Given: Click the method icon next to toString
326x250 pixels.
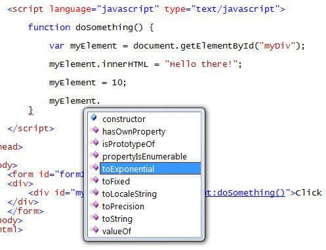Looking at the screenshot, I should [x=94, y=217].
